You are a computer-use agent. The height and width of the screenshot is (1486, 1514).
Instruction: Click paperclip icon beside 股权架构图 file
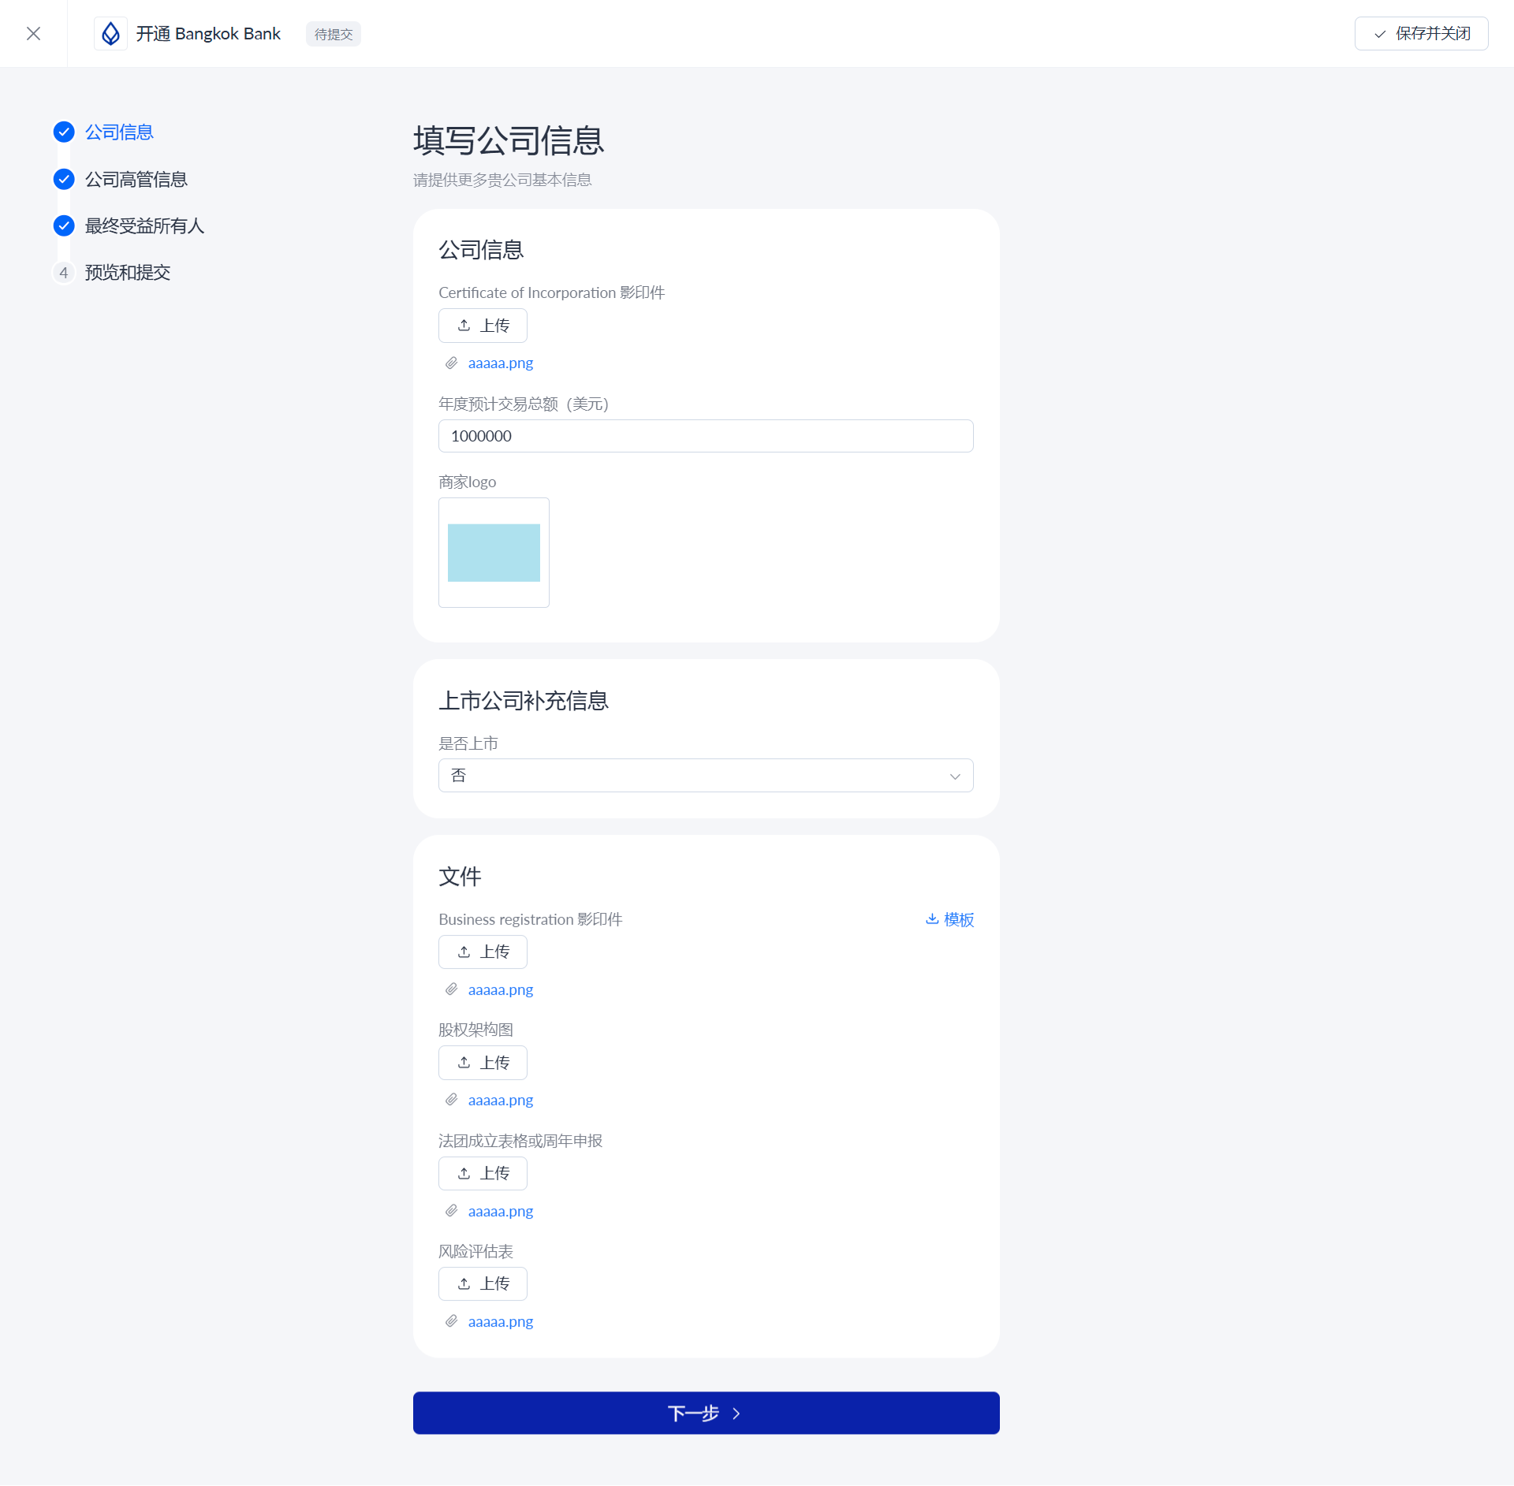451,1100
